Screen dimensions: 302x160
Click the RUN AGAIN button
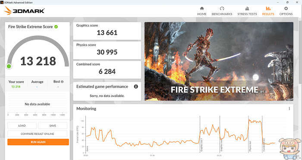38,142
